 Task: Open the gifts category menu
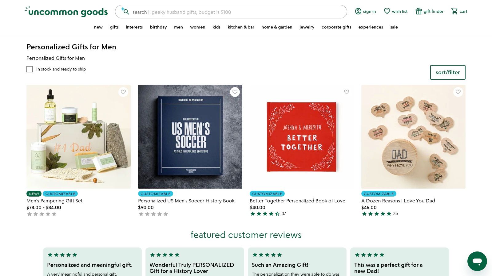(x=114, y=27)
